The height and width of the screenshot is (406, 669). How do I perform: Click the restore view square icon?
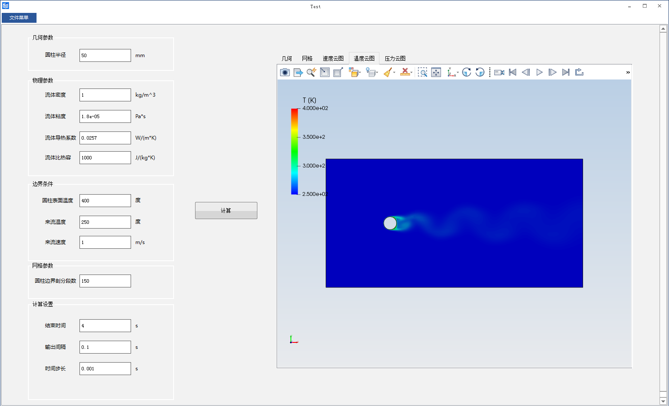click(x=325, y=72)
